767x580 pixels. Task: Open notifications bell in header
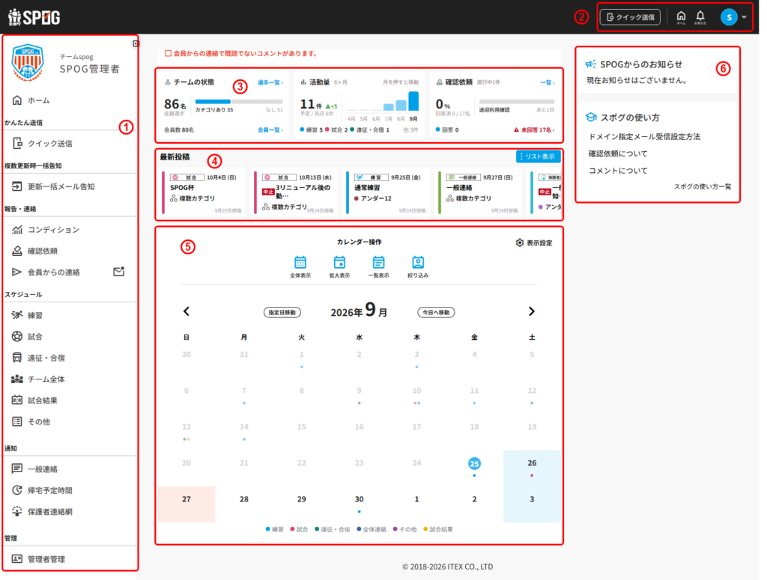click(700, 17)
